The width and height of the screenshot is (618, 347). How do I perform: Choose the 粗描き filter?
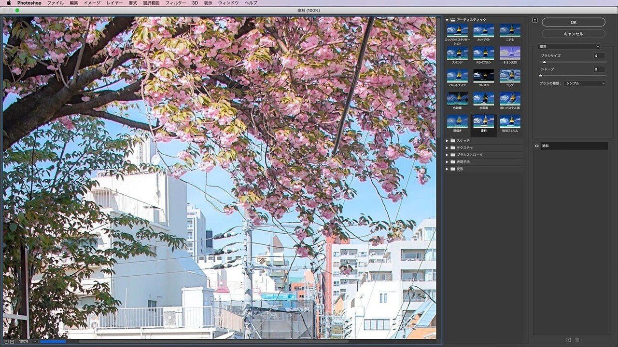(457, 121)
